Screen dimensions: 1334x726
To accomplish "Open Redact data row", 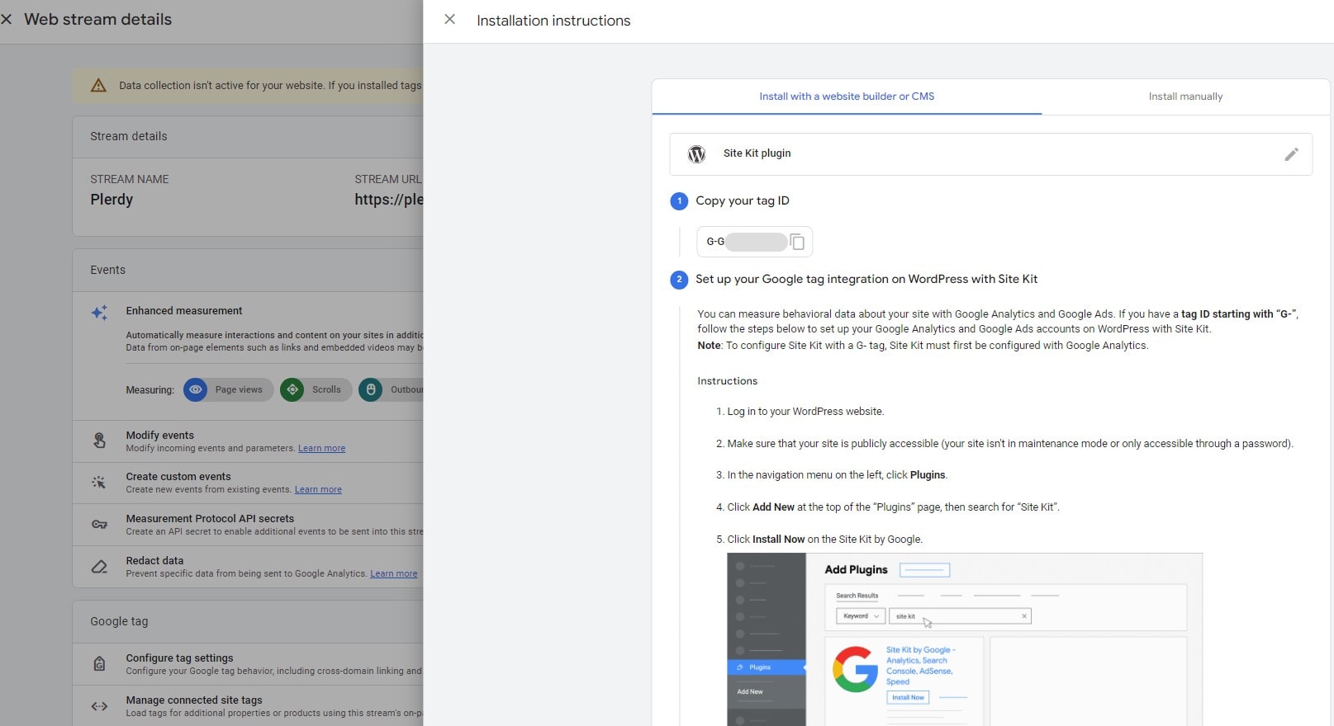I will [248, 567].
